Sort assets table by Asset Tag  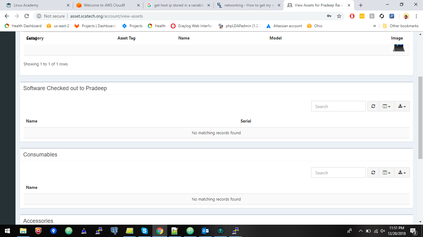126,38
